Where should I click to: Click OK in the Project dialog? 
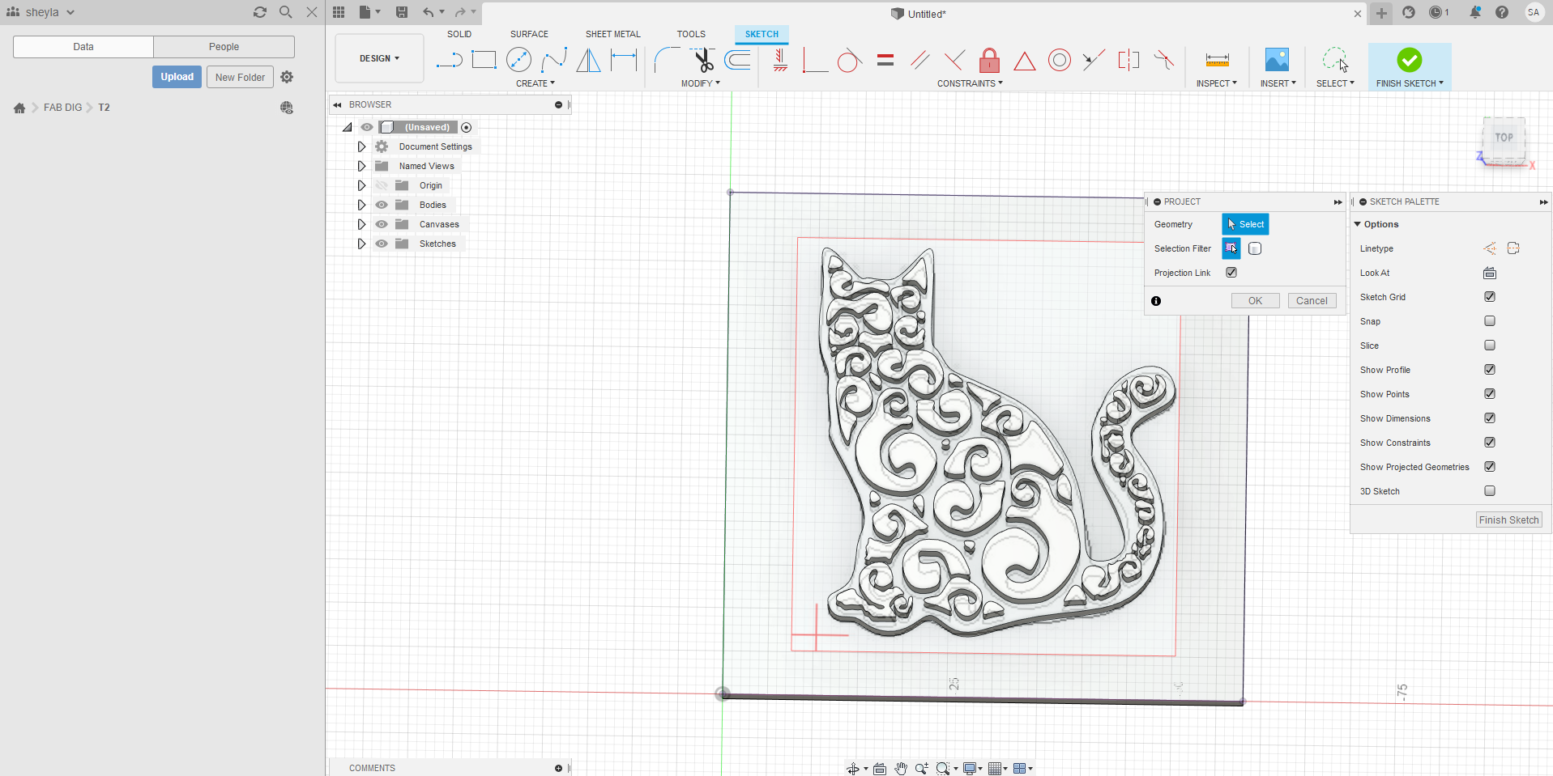1255,301
